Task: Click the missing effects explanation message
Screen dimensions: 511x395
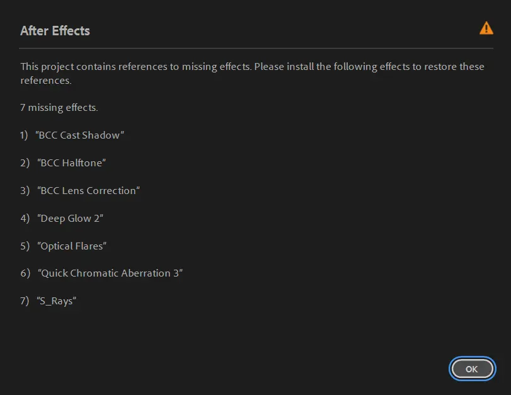Action: coord(252,73)
